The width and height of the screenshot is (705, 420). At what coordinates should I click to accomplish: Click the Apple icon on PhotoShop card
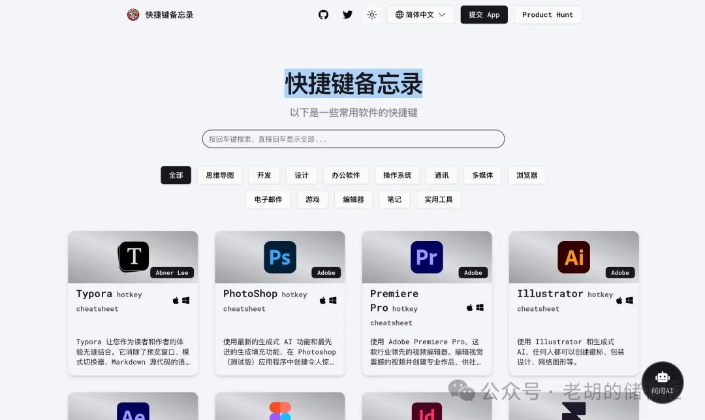[x=323, y=300]
